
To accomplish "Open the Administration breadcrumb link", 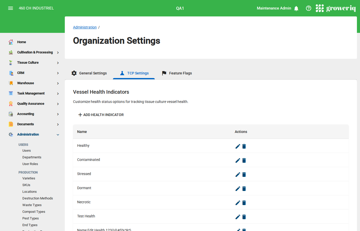I will tap(85, 27).
